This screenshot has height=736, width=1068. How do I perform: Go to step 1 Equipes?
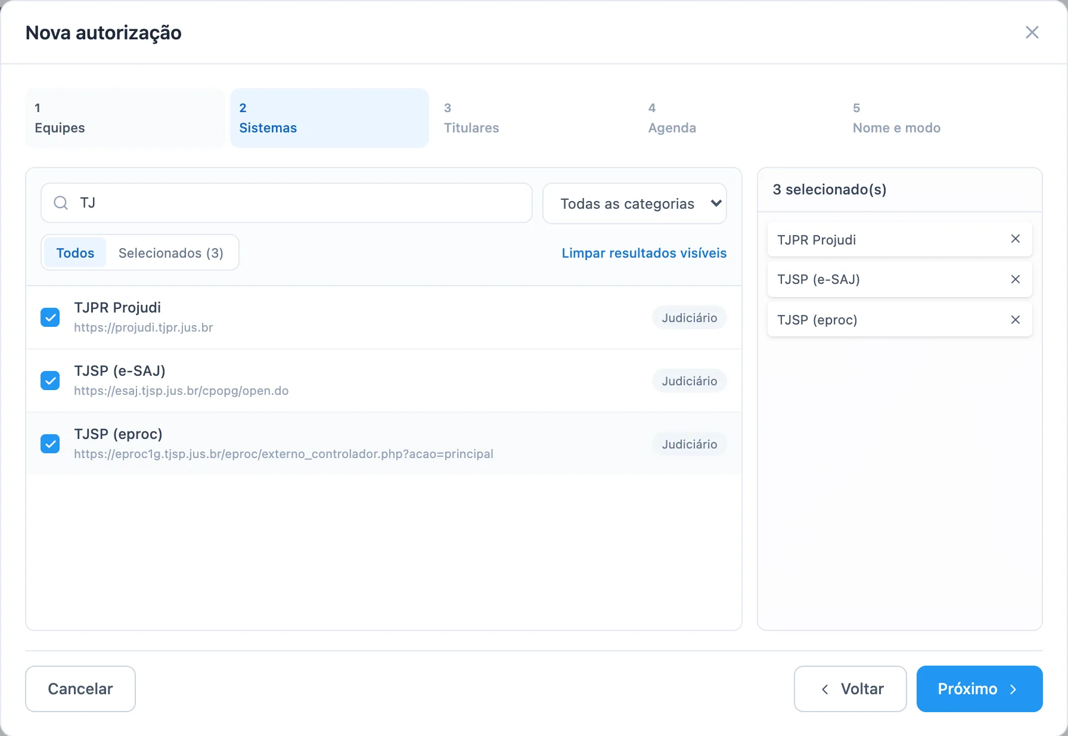point(125,118)
